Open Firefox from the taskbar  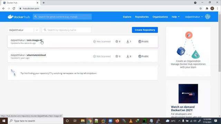coord(117,121)
